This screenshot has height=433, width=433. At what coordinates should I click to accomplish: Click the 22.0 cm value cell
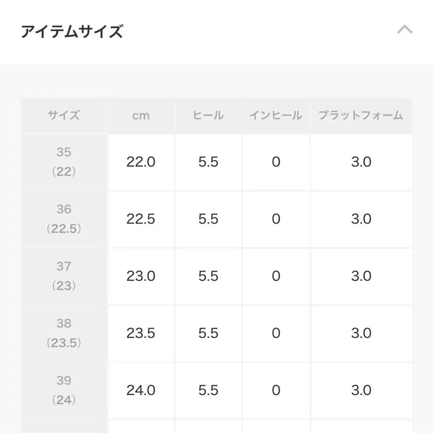pos(140,162)
